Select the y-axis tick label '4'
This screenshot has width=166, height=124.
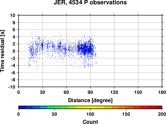[14, 37]
